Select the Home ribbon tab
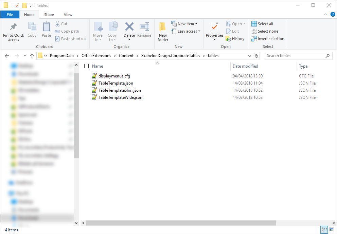Image resolution: width=337 pixels, height=234 pixels. click(29, 15)
